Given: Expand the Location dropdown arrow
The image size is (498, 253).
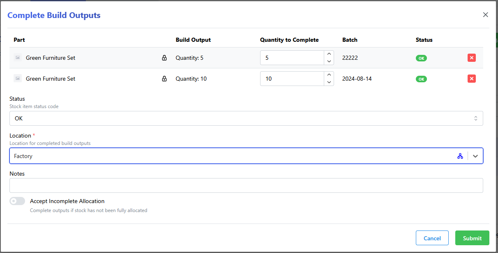Looking at the screenshot, I should [x=475, y=156].
